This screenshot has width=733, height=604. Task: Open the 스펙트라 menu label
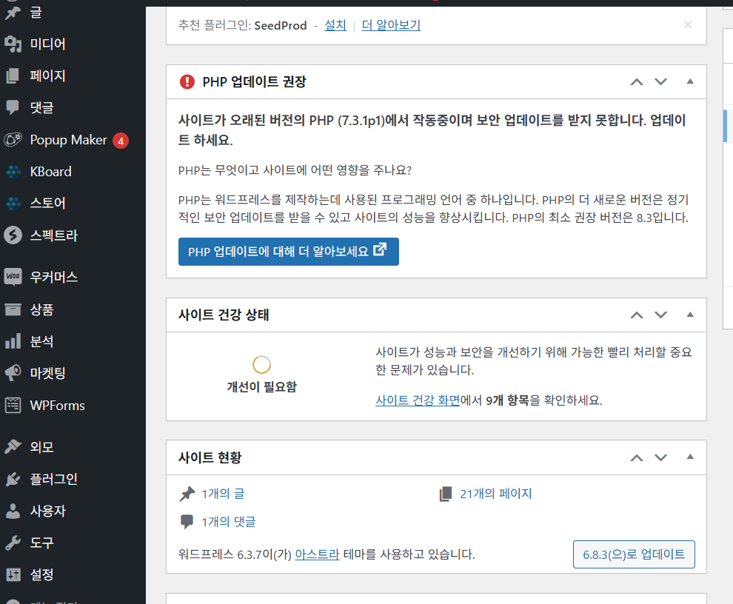click(54, 235)
